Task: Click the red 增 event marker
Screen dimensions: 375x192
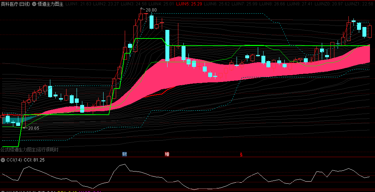Action: [167, 154]
